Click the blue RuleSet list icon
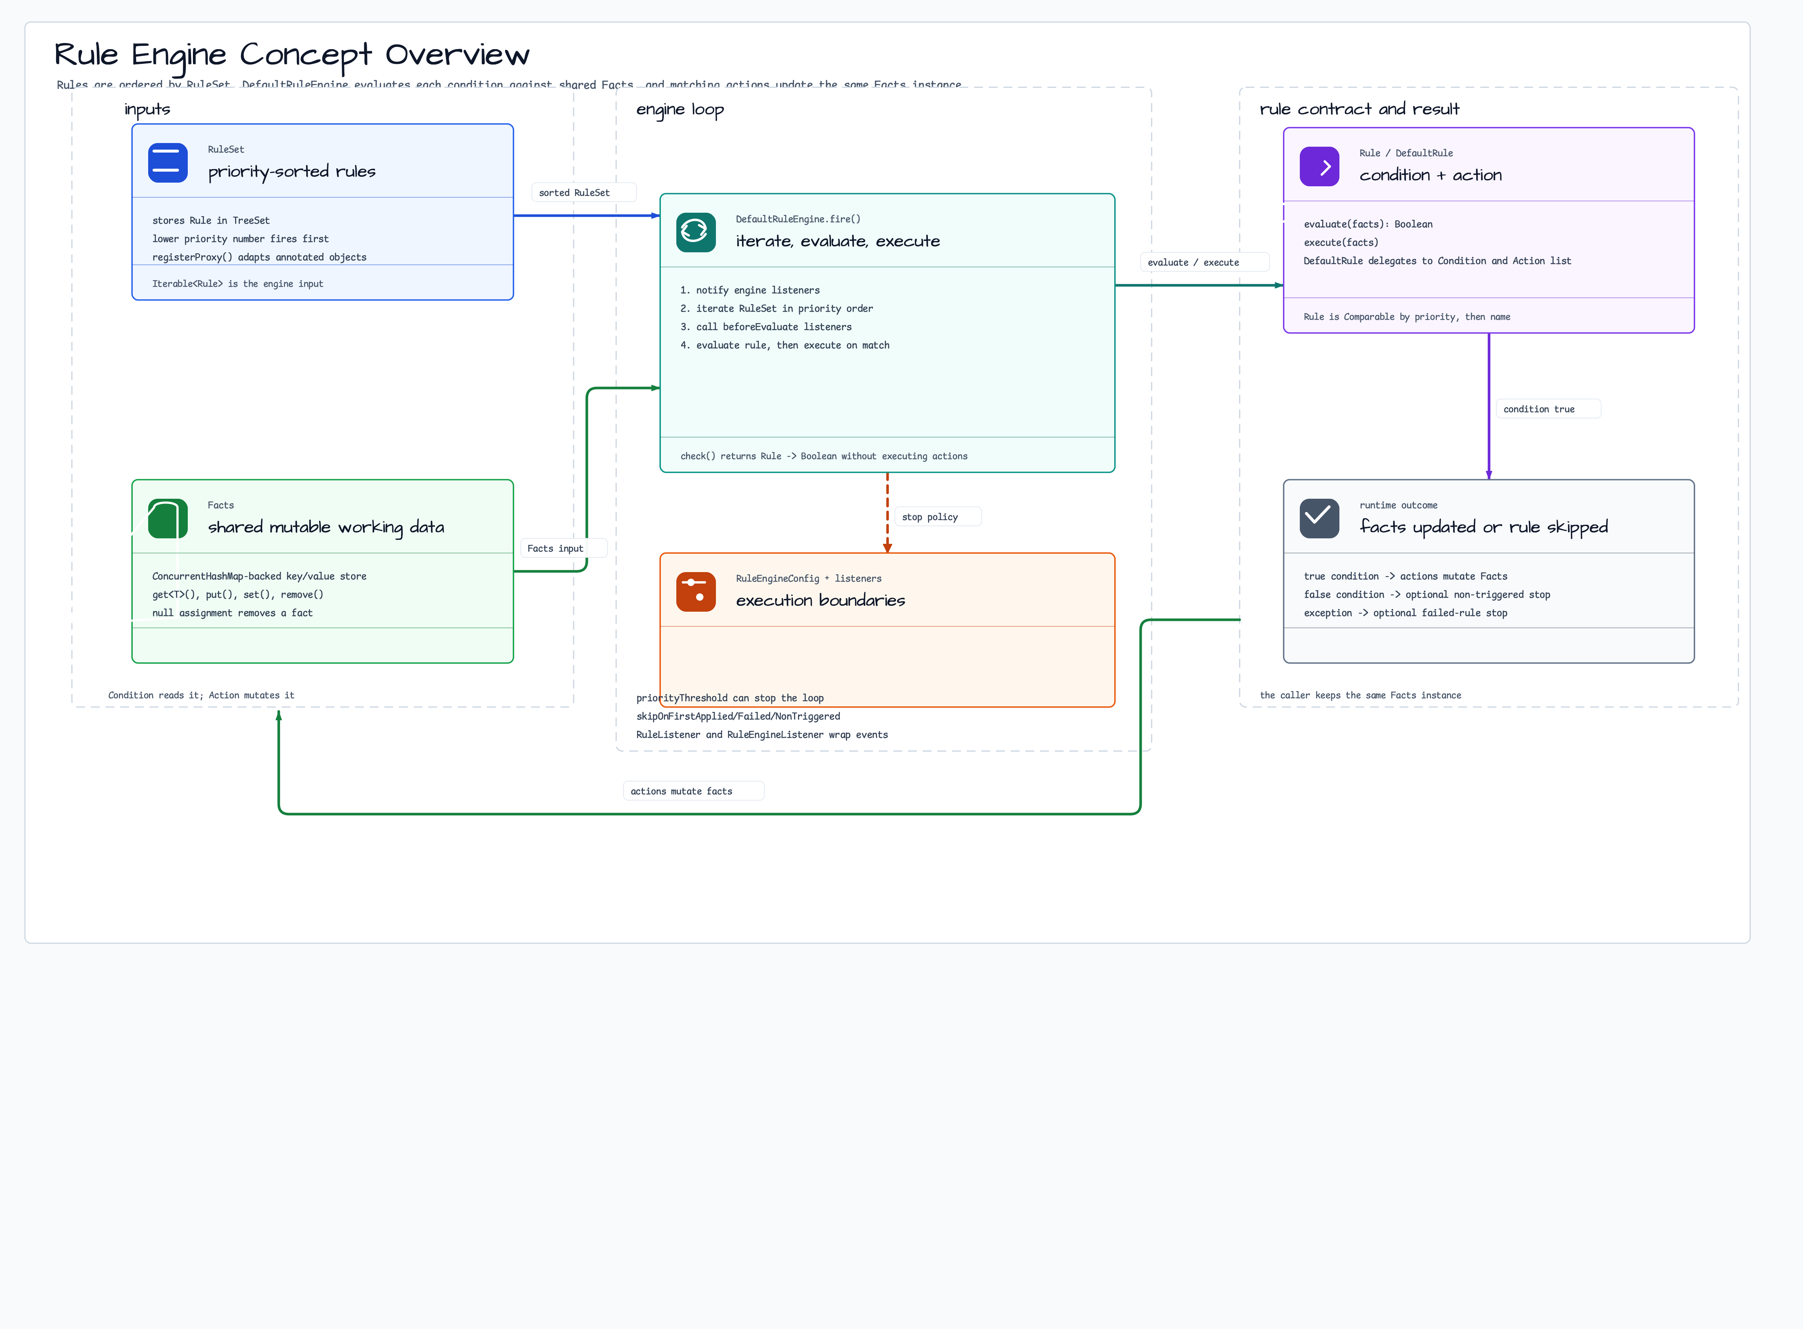This screenshot has width=1803, height=1329. coord(167,162)
